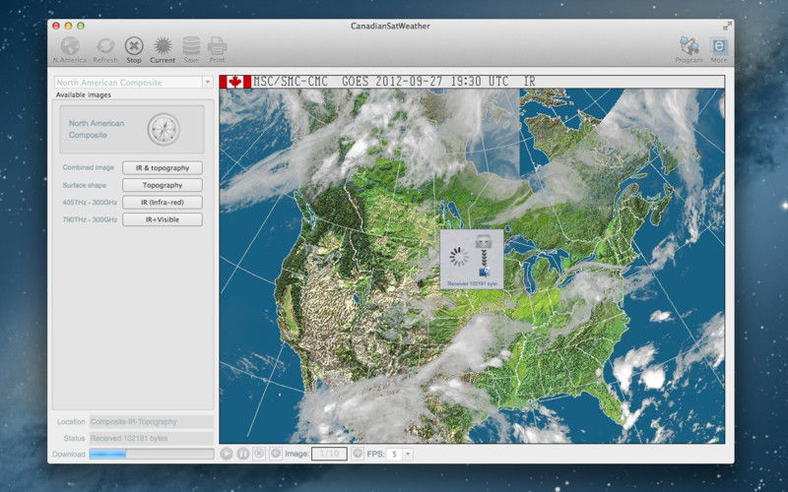Click the loop animation button
Image resolution: width=788 pixels, height=492 pixels.
click(276, 454)
